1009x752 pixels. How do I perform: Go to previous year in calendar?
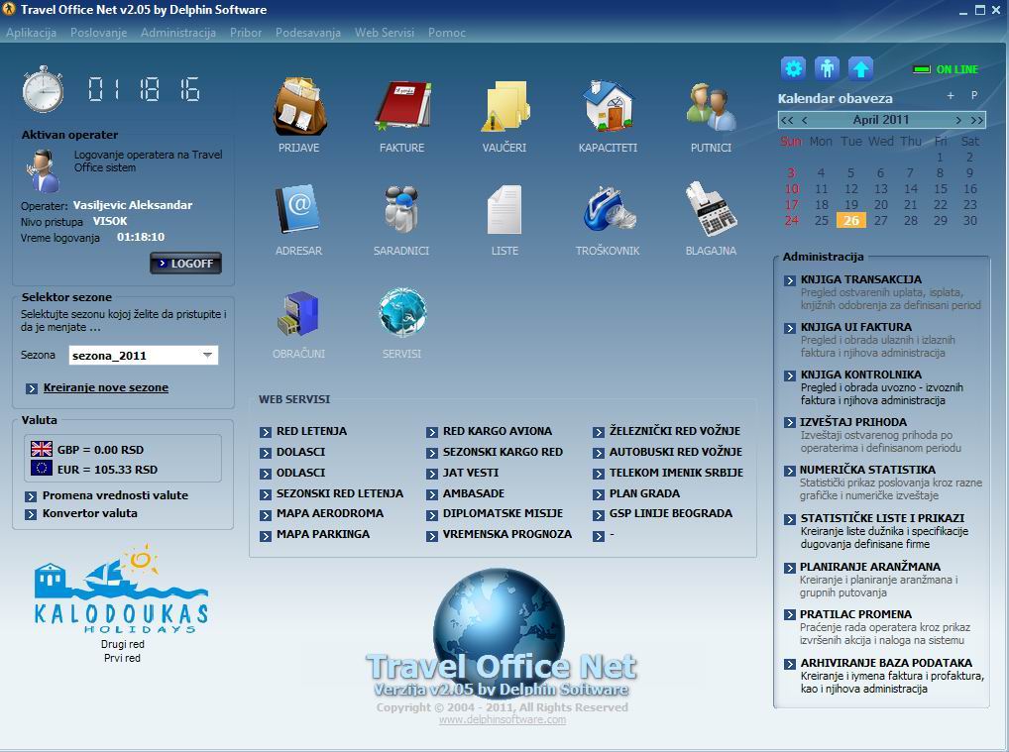(x=786, y=120)
